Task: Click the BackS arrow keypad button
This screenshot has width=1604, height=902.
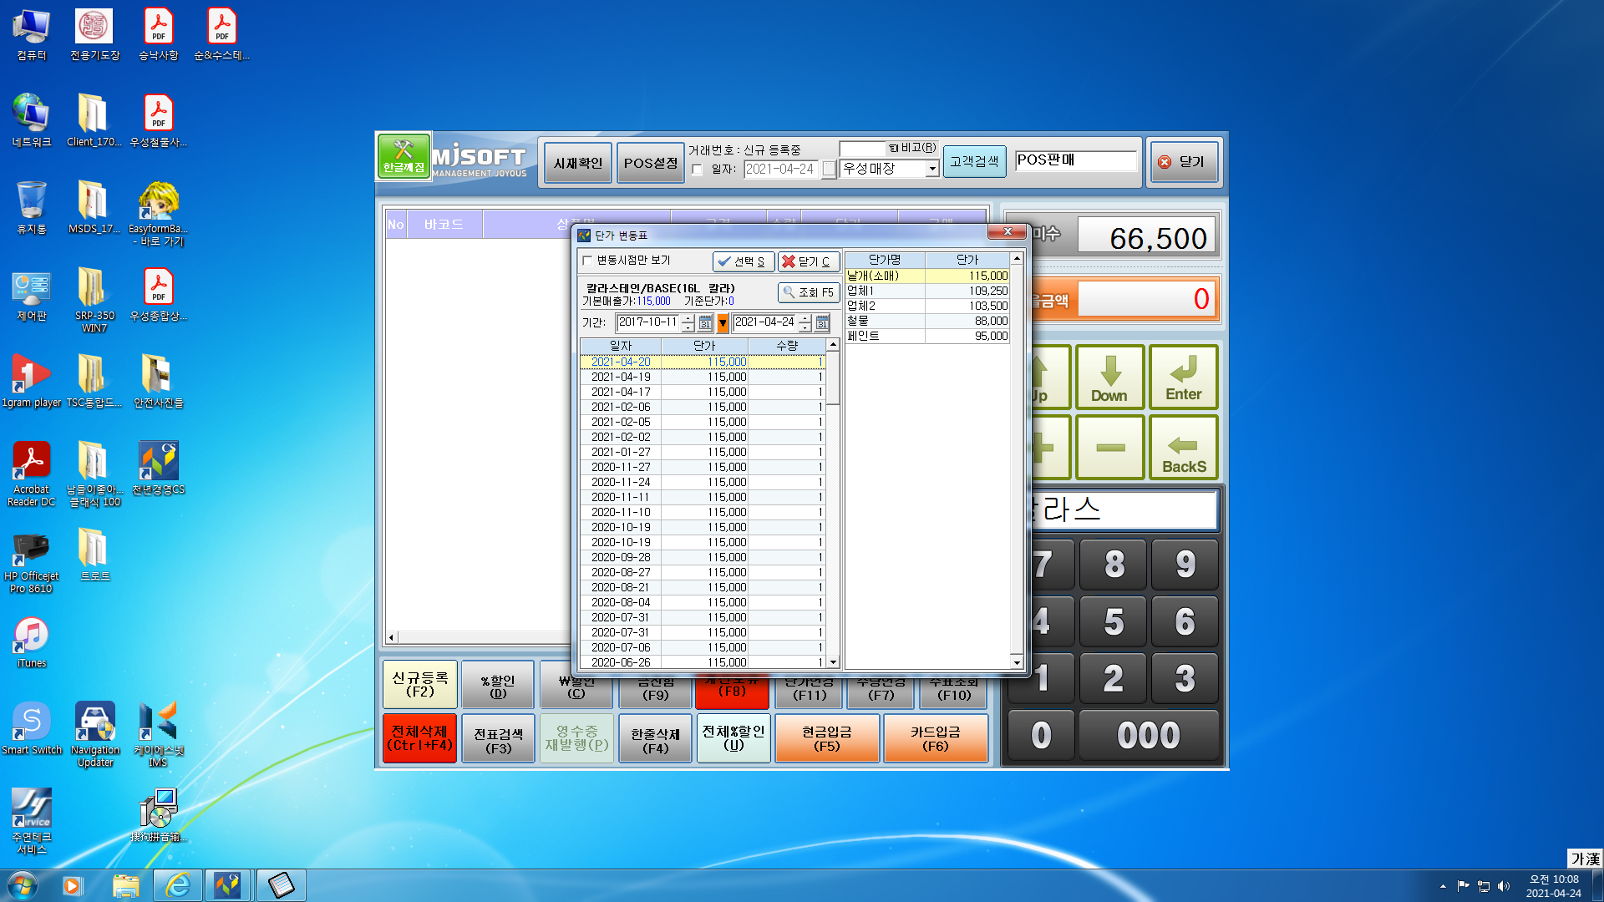Action: pyautogui.click(x=1184, y=447)
